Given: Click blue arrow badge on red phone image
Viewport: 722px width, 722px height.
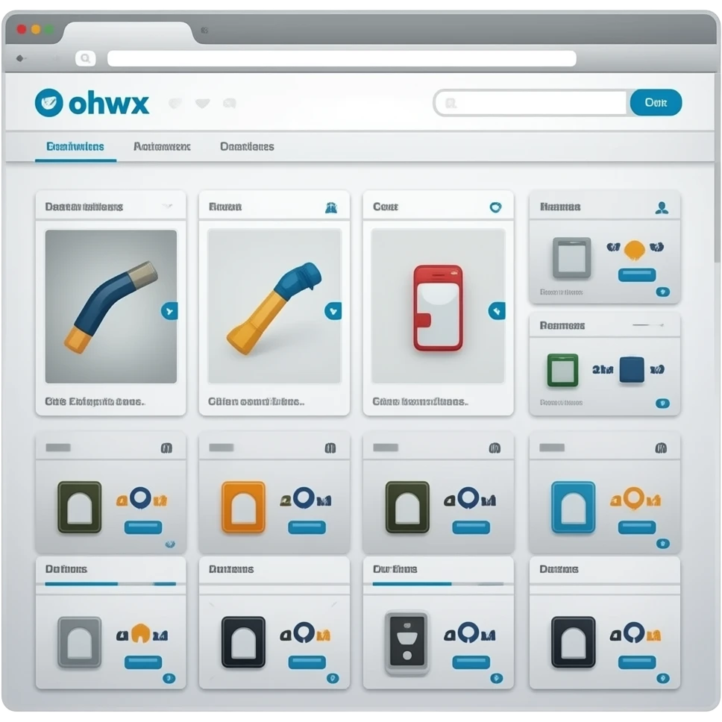Looking at the screenshot, I should pos(497,311).
